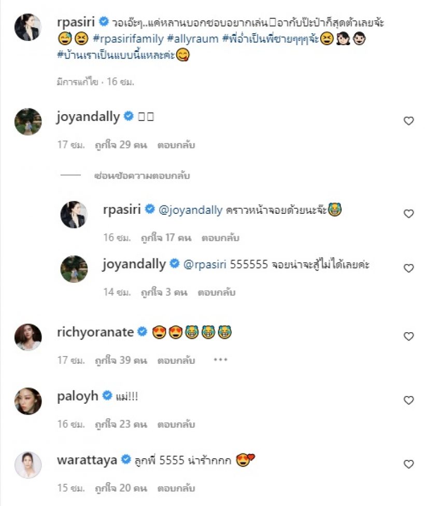425x506 pixels.
Task: Like rpasiri's reply to @joyandally
Action: [408, 213]
